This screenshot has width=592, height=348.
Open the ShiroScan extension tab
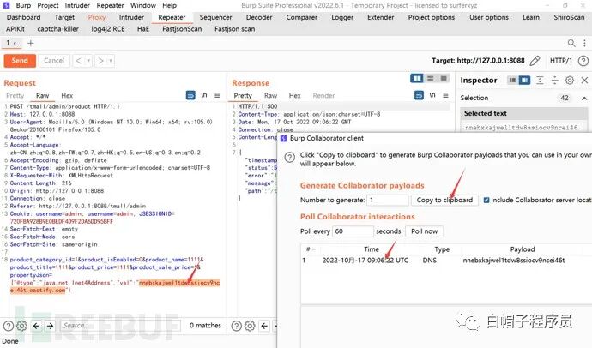point(569,17)
